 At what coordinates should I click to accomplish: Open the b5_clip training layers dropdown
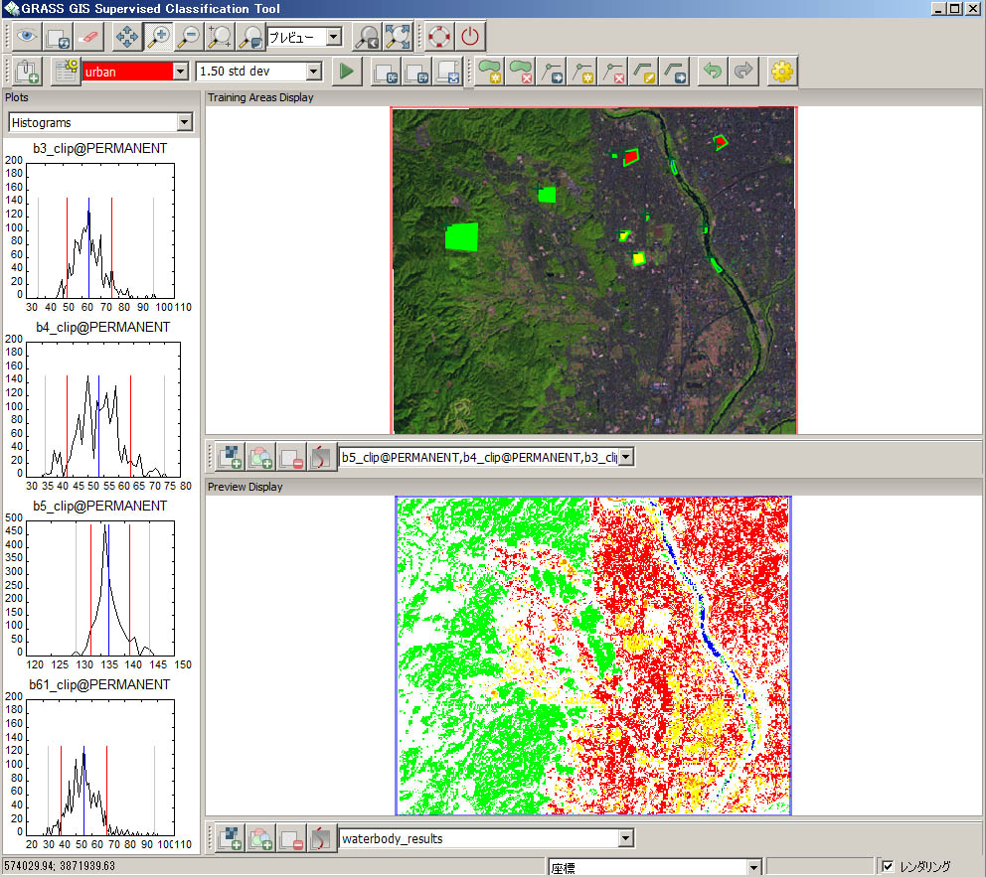626,457
